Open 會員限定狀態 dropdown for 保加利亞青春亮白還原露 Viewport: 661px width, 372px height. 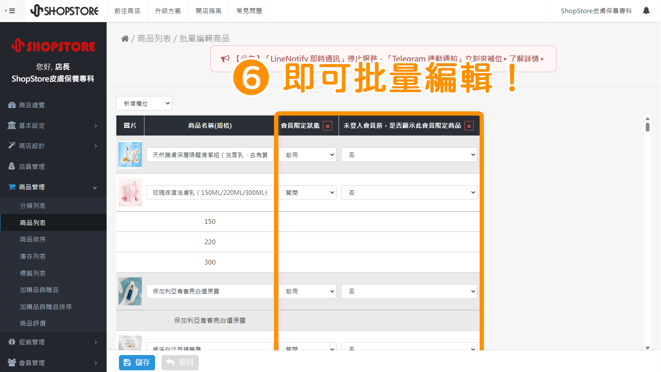click(308, 291)
